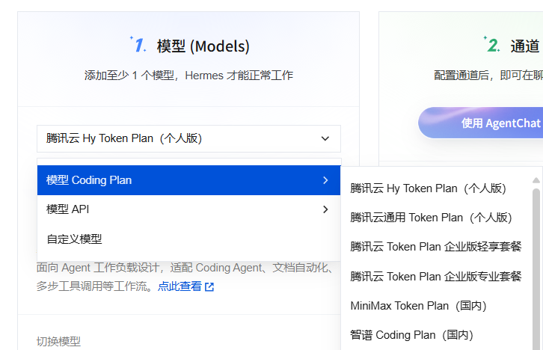Click the 切换模型 label

[x=58, y=342]
